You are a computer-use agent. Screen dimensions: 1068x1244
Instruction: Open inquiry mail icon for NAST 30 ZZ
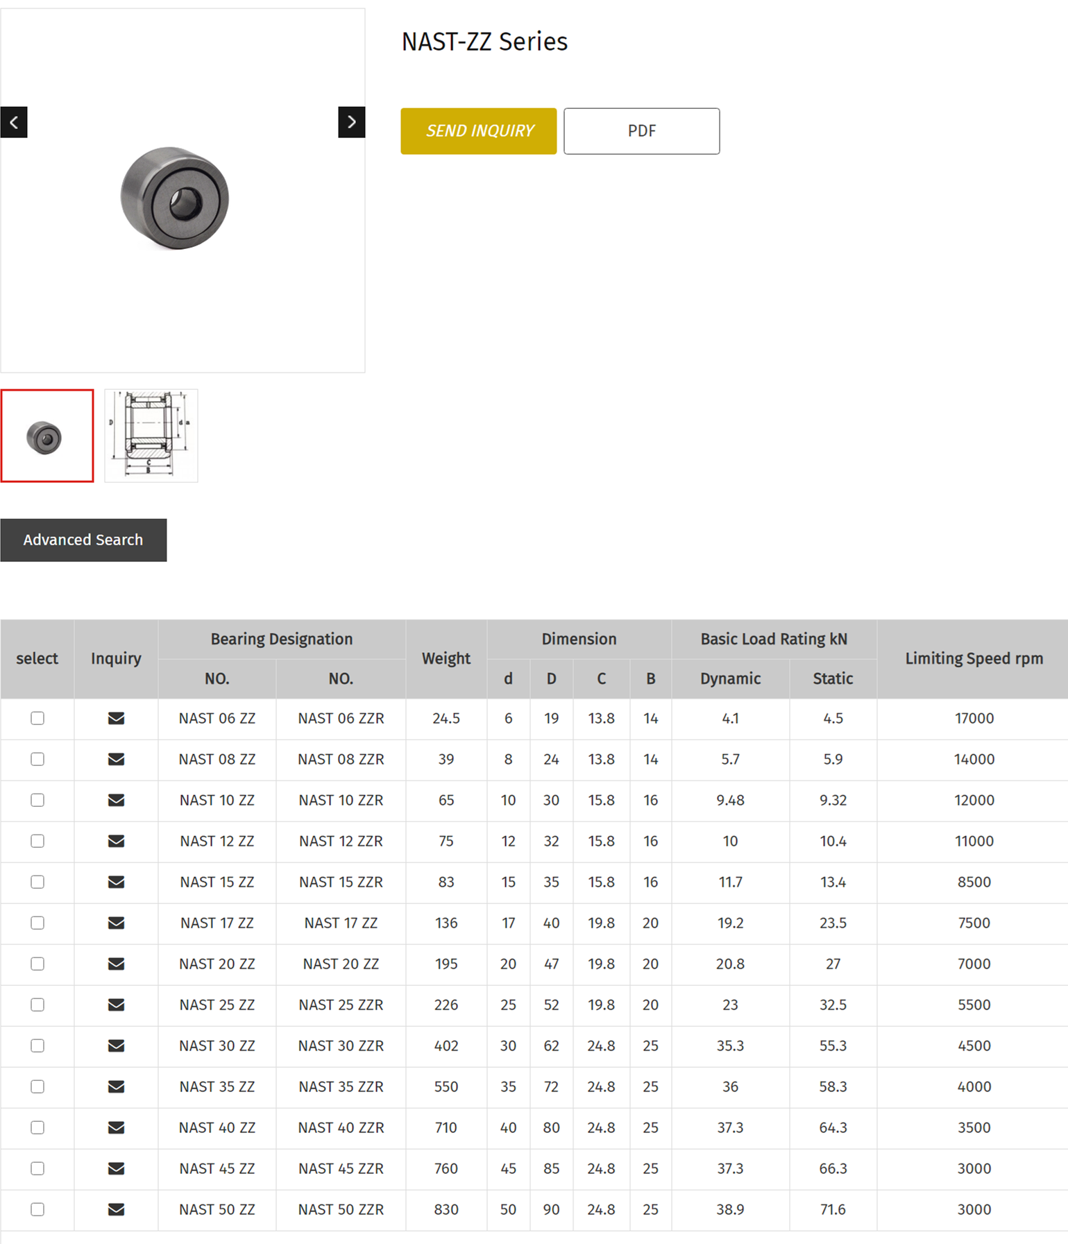point(116,1046)
